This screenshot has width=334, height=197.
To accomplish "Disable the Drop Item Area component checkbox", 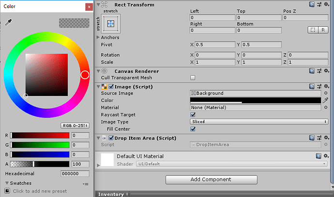I will click(111, 138).
